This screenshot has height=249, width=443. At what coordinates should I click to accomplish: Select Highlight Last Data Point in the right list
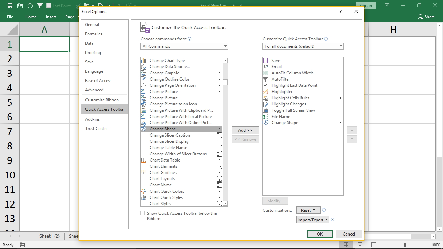point(303,85)
